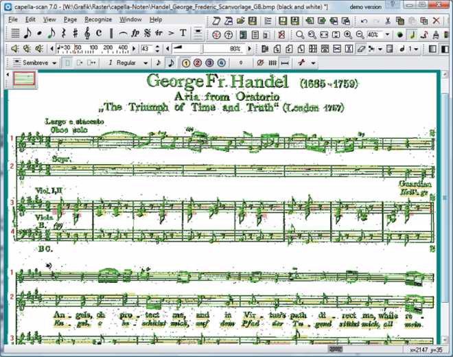Click the numeric field showing 0
453x357 pixels.
tap(241, 62)
